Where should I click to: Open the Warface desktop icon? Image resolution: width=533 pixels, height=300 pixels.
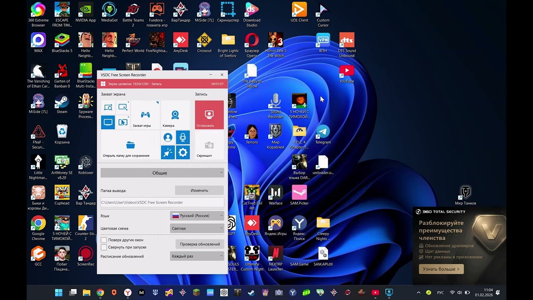(x=276, y=195)
